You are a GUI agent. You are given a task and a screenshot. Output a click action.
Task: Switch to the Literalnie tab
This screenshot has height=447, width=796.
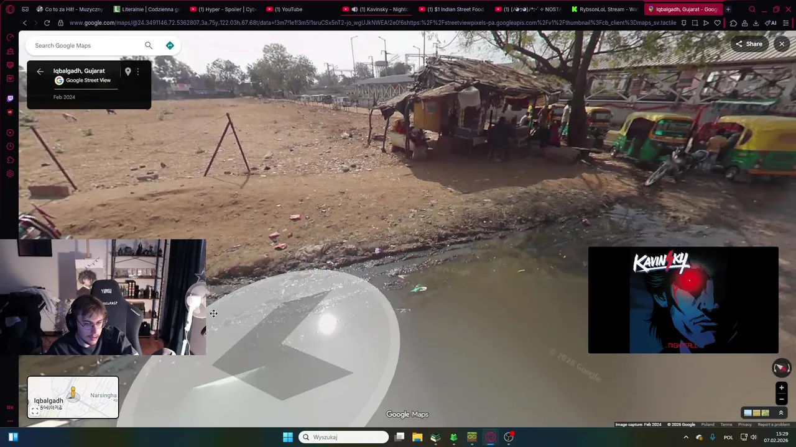[x=148, y=9]
